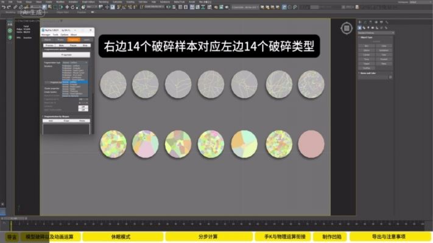Screen dimensions: 433x243
Task: Click the object color swatch
Action: pyautogui.click(x=390, y=77)
